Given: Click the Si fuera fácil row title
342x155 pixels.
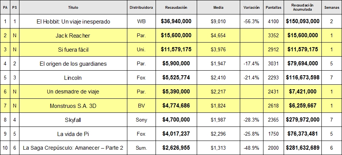Looking at the screenshot, I should pyautogui.click(x=73, y=49).
